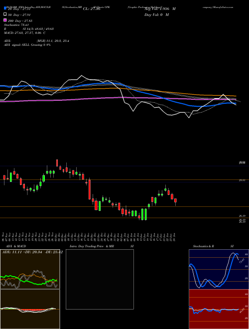Image resolution: width=249 pixels, height=329 pixels.
Task: Click the 73.41 value label in Stochastics chart
Action: (x=242, y=262)
